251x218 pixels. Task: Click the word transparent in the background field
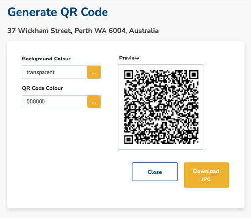point(41,72)
